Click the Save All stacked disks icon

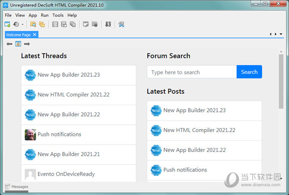pos(73,24)
